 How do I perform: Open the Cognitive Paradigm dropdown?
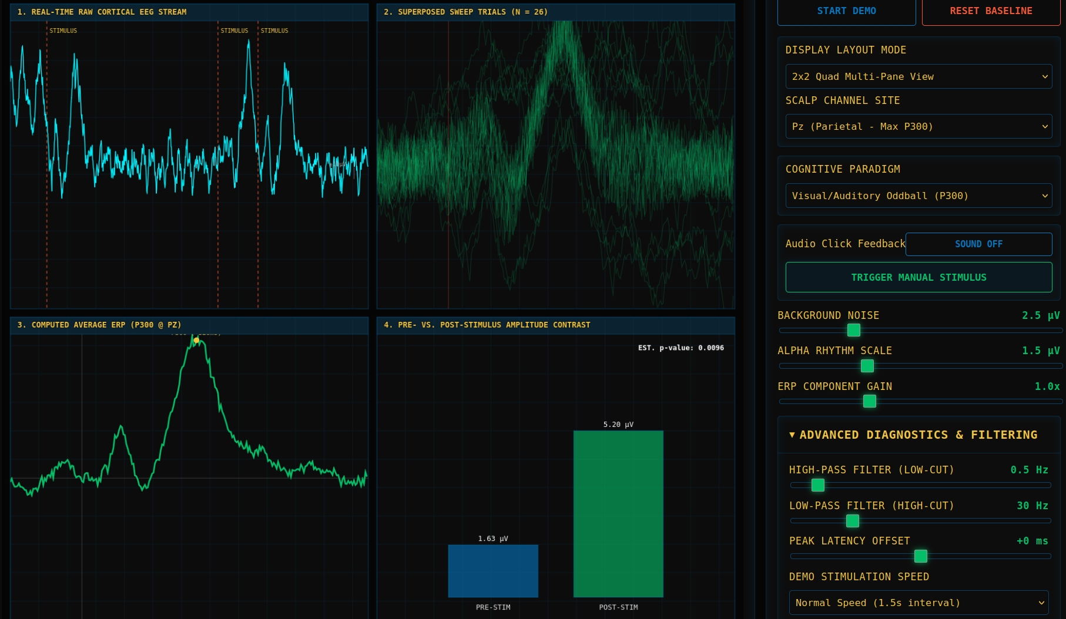[918, 196]
